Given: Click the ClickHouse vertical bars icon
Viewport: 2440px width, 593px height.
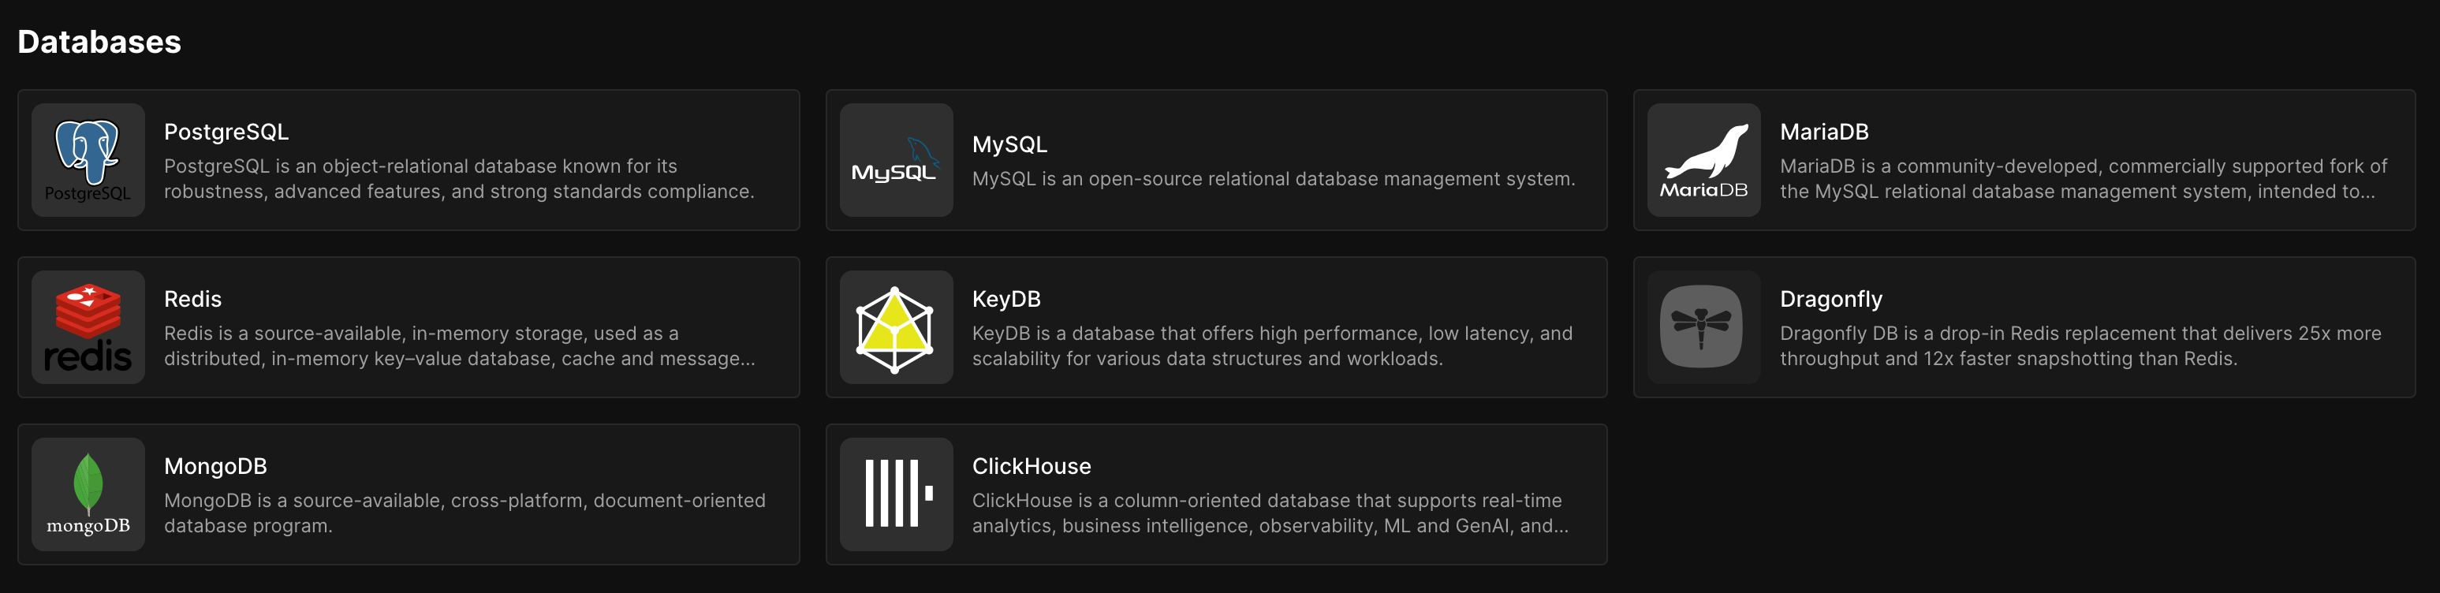Looking at the screenshot, I should 895,494.
